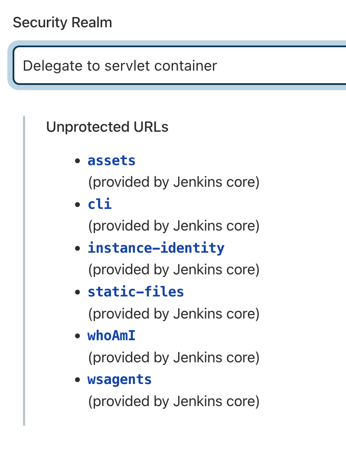Open the assets unprotected URL link
Viewport: 346px width, 449px height.
click(111, 160)
